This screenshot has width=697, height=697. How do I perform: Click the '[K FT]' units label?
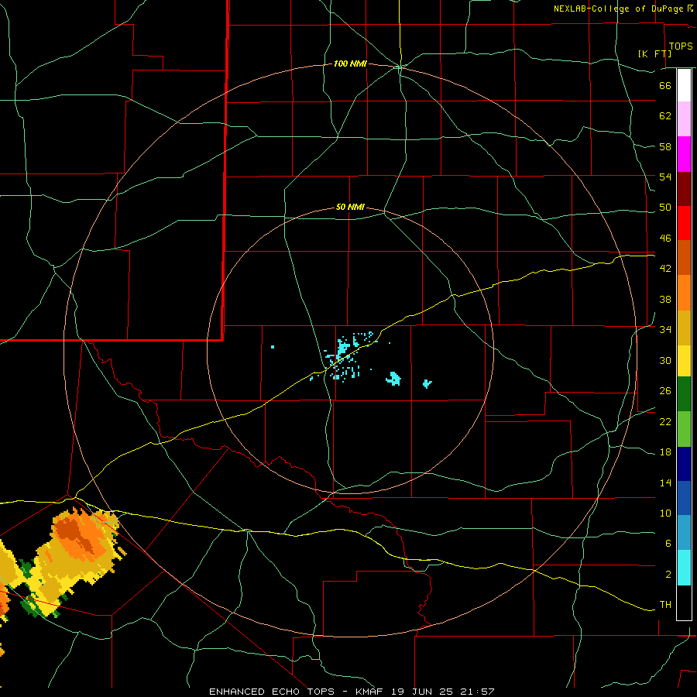tap(654, 54)
